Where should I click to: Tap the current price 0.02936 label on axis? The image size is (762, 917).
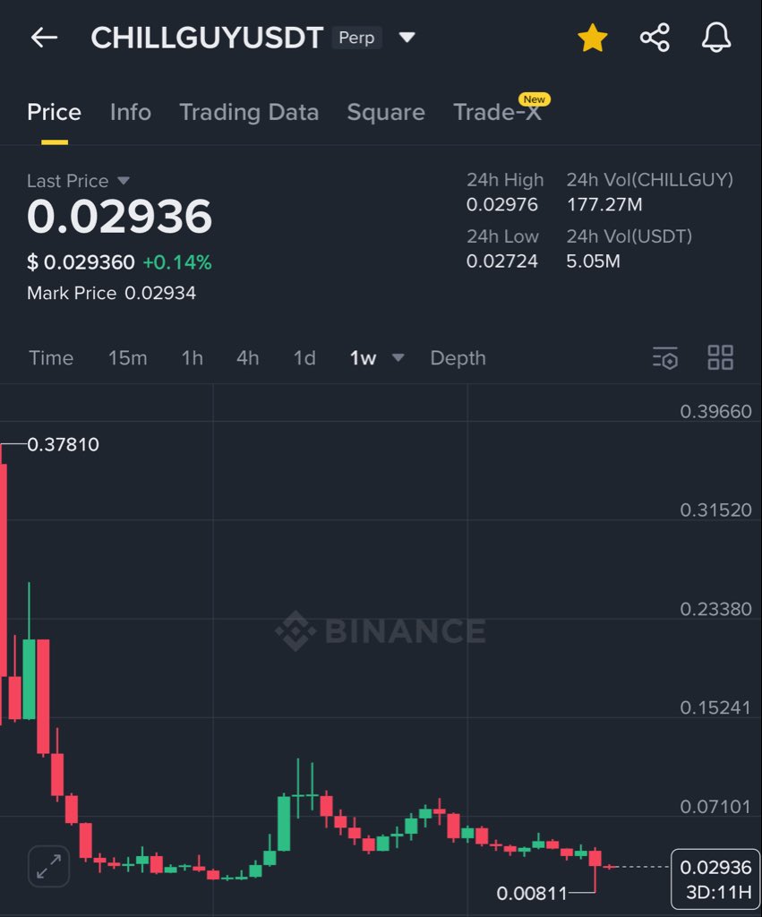click(715, 867)
